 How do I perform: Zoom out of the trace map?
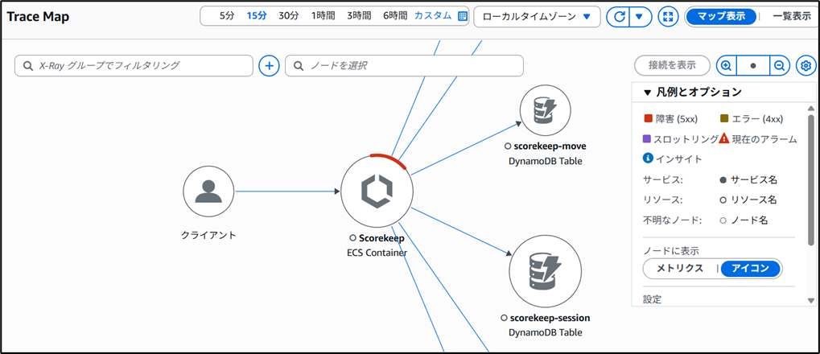pyautogui.click(x=779, y=66)
